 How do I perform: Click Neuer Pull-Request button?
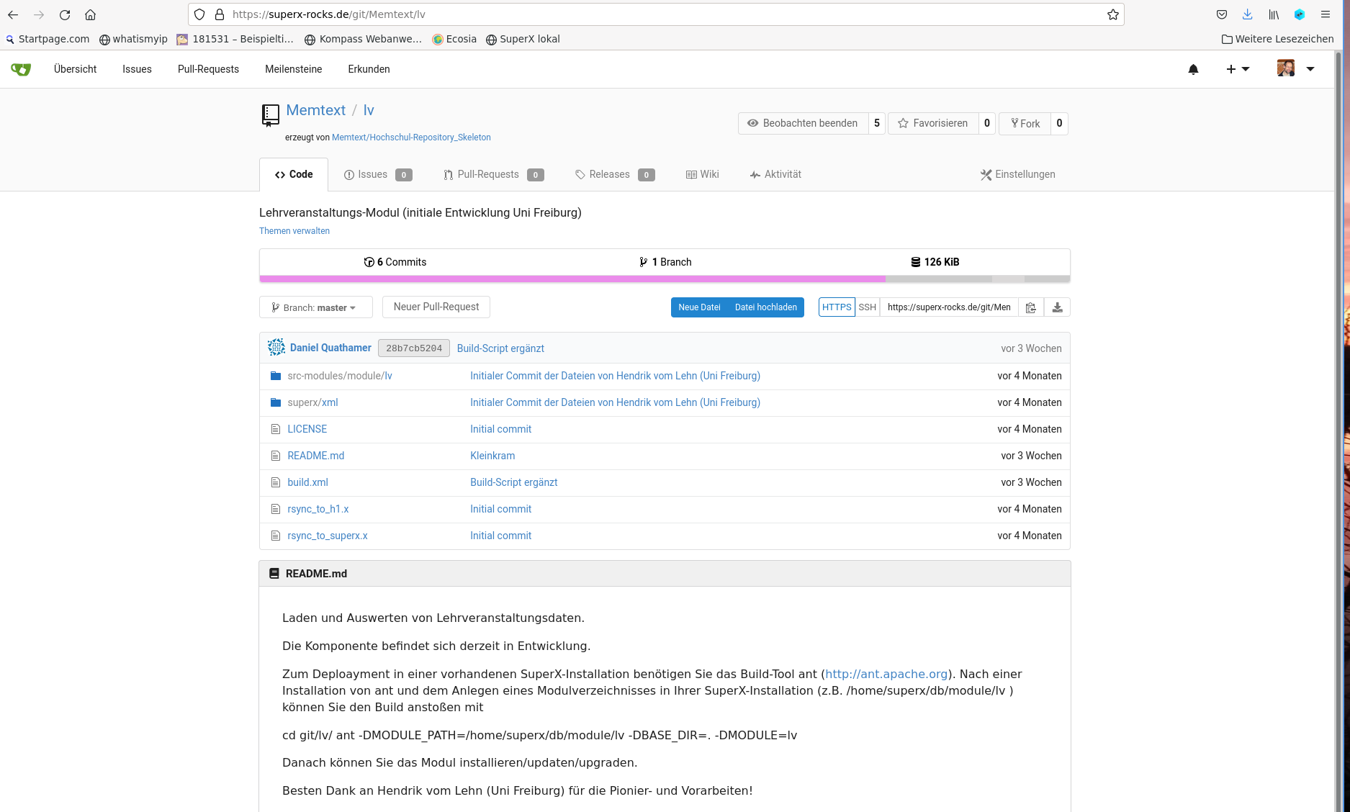pyautogui.click(x=436, y=307)
